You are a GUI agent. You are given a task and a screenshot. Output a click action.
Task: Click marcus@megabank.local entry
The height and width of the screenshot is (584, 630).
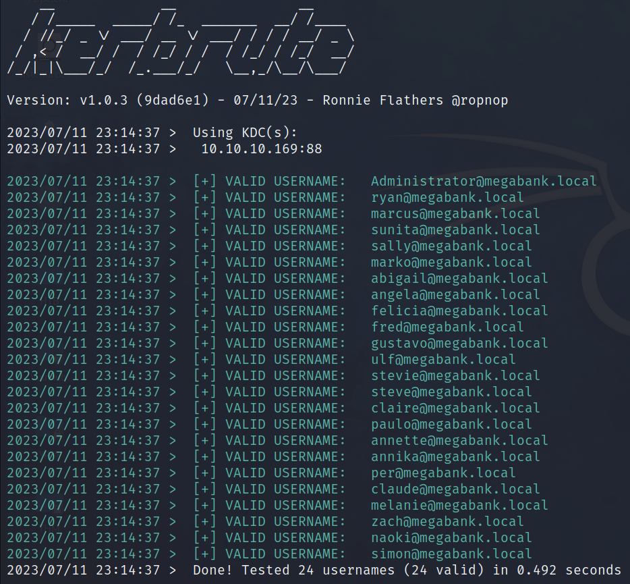tap(455, 213)
